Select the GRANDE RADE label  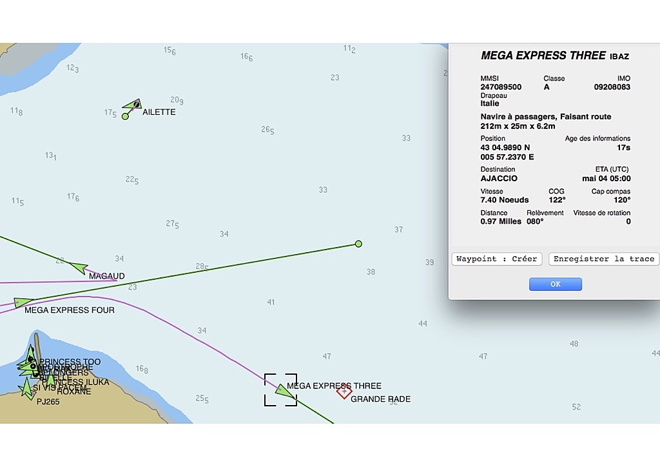(380, 399)
